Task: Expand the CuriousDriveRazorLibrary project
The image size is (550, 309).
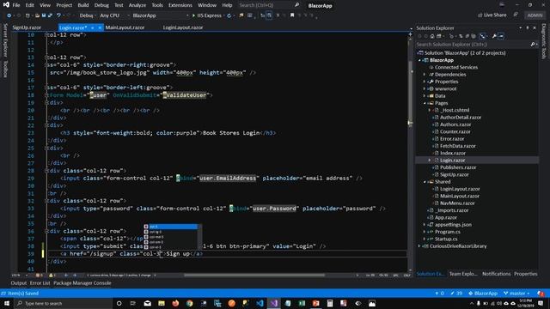Action: pyautogui.click(x=419, y=246)
